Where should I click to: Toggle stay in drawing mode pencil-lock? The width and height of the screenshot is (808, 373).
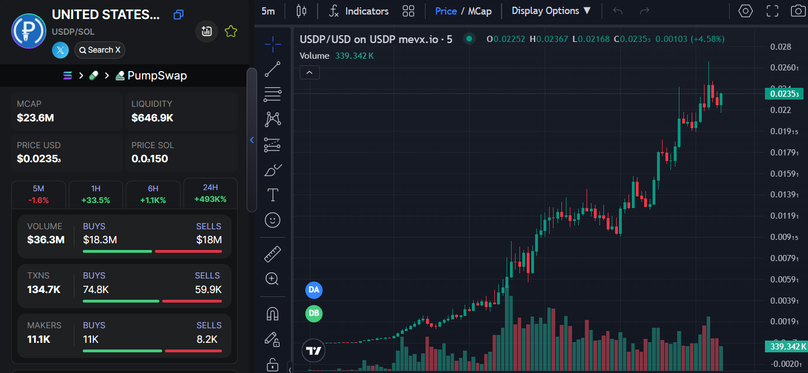(x=273, y=339)
